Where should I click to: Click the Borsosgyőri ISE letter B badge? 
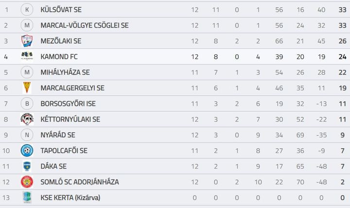pos(27,104)
